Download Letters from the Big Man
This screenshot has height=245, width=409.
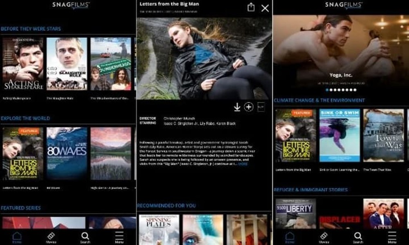pyautogui.click(x=237, y=107)
